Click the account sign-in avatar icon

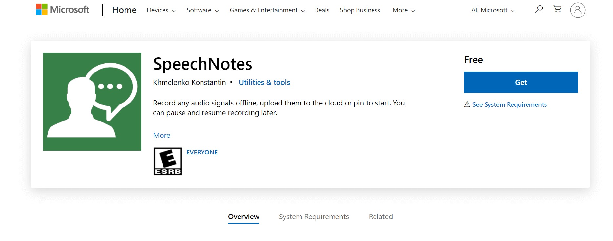(x=578, y=10)
